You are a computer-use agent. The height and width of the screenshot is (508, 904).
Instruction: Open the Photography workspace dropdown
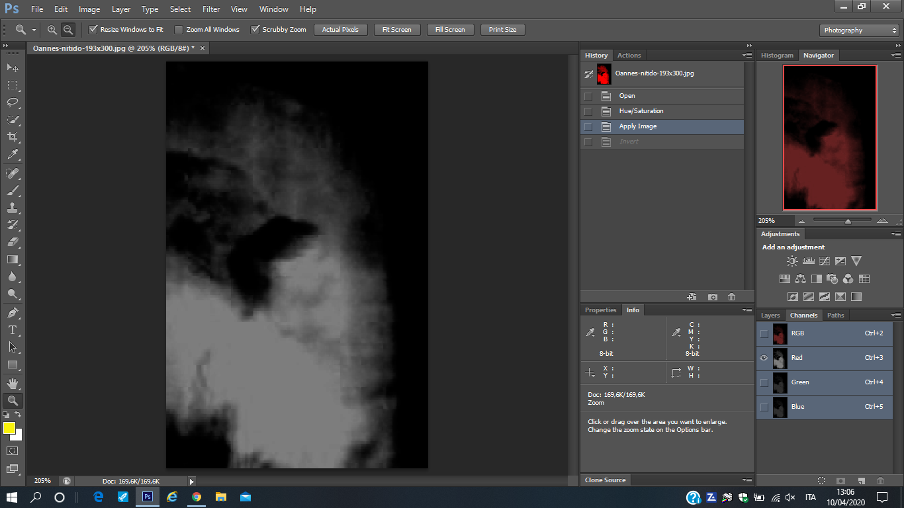(859, 30)
